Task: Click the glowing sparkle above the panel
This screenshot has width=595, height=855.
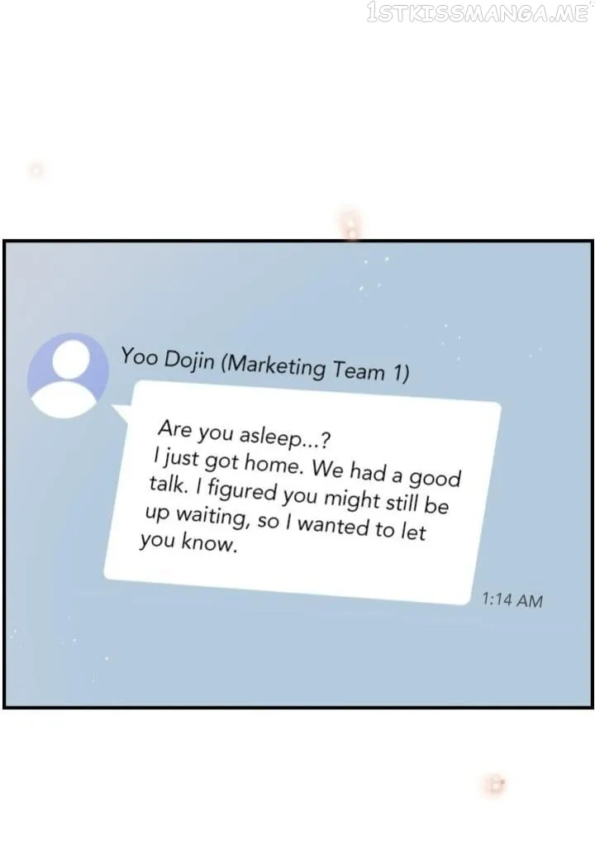Action: pos(350,223)
